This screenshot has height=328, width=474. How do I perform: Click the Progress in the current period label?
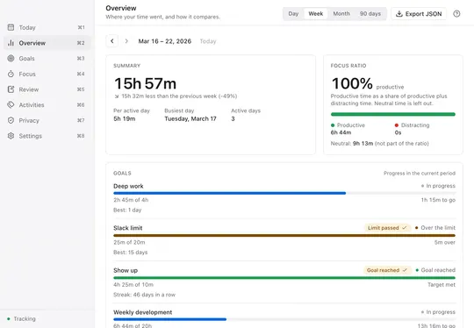click(x=420, y=173)
